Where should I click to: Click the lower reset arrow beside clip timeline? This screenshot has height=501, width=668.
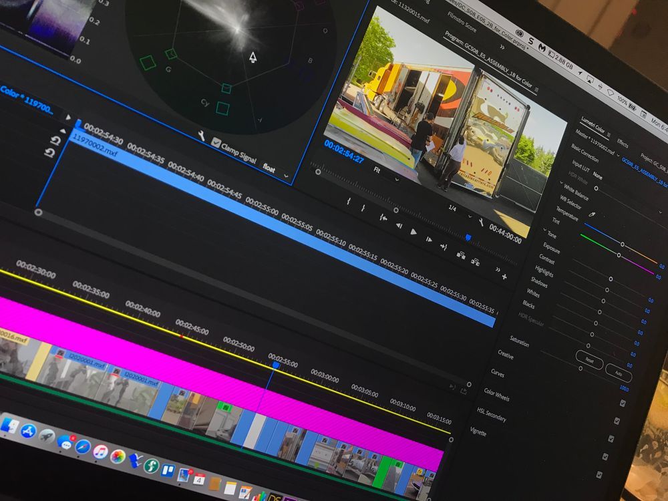(49, 152)
